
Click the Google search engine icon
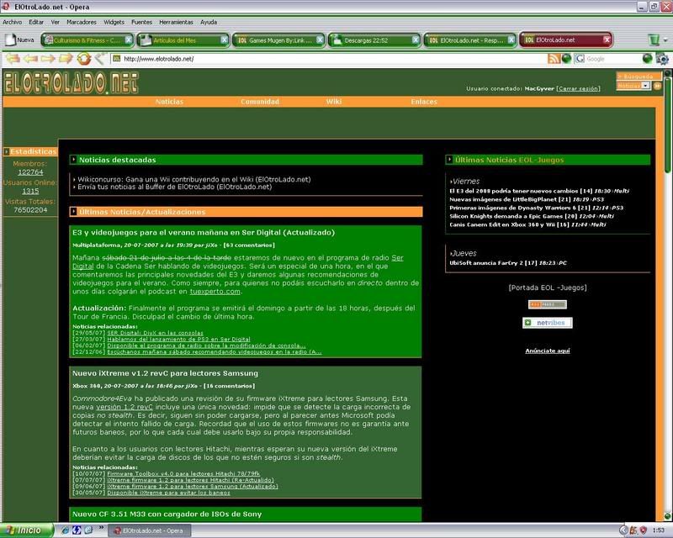point(580,59)
